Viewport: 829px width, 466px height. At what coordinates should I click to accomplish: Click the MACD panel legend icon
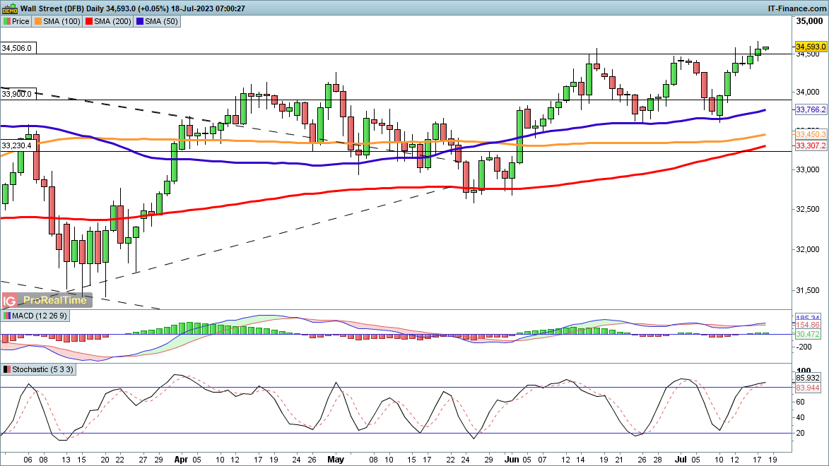point(7,316)
